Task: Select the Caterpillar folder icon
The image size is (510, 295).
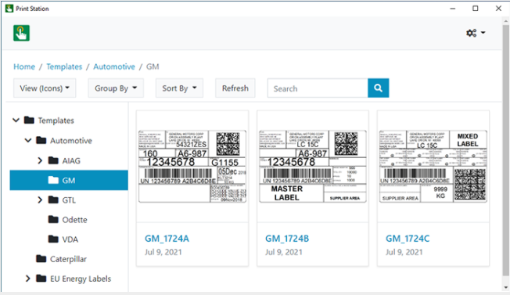Action: (41, 259)
